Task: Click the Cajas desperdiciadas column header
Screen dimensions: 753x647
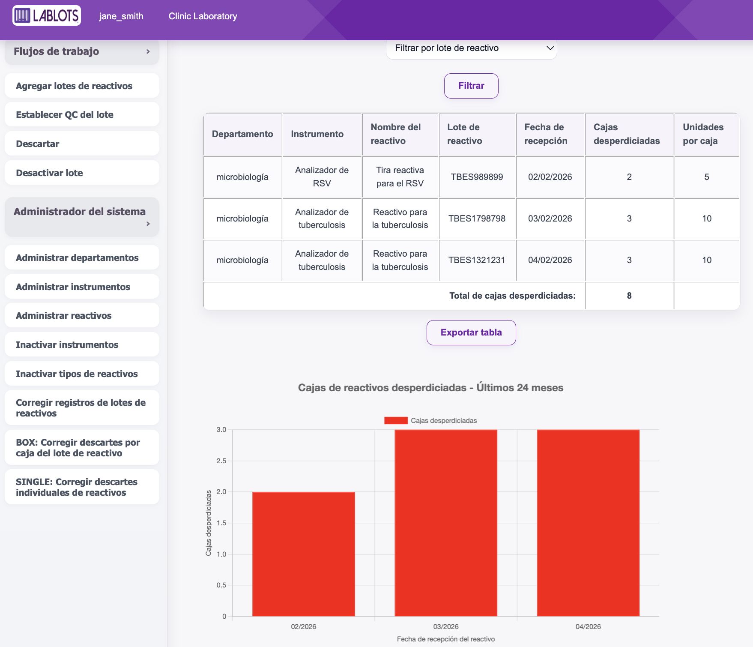Action: pyautogui.click(x=629, y=134)
